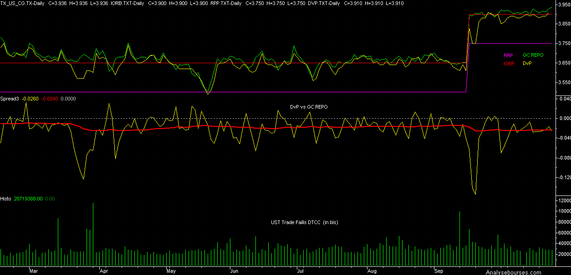571x275 pixels.
Task: Click the 3.650 price axis value
Action: point(564,63)
